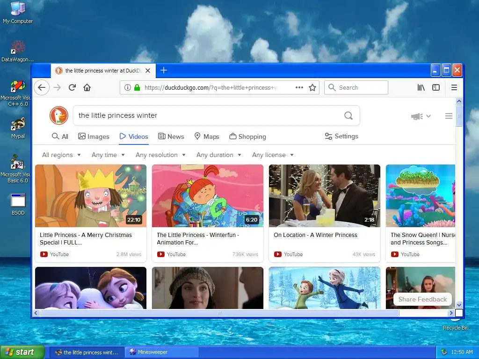Expand the Any resolution filter dropdown

[161, 155]
